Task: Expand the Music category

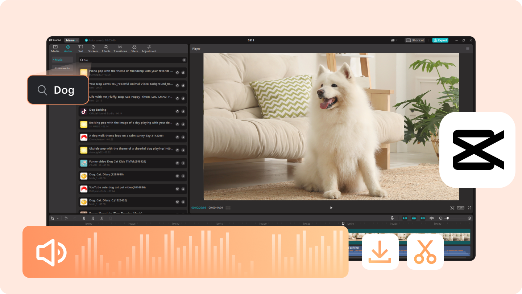Action: tap(61, 59)
